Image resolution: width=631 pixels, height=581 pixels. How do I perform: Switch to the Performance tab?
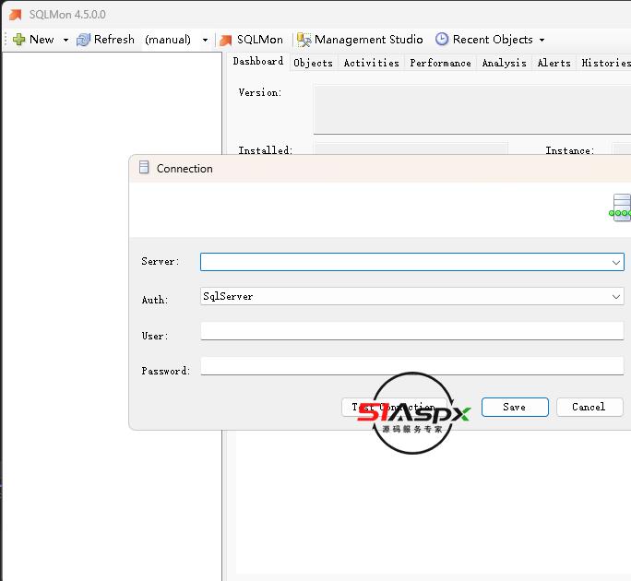(440, 63)
